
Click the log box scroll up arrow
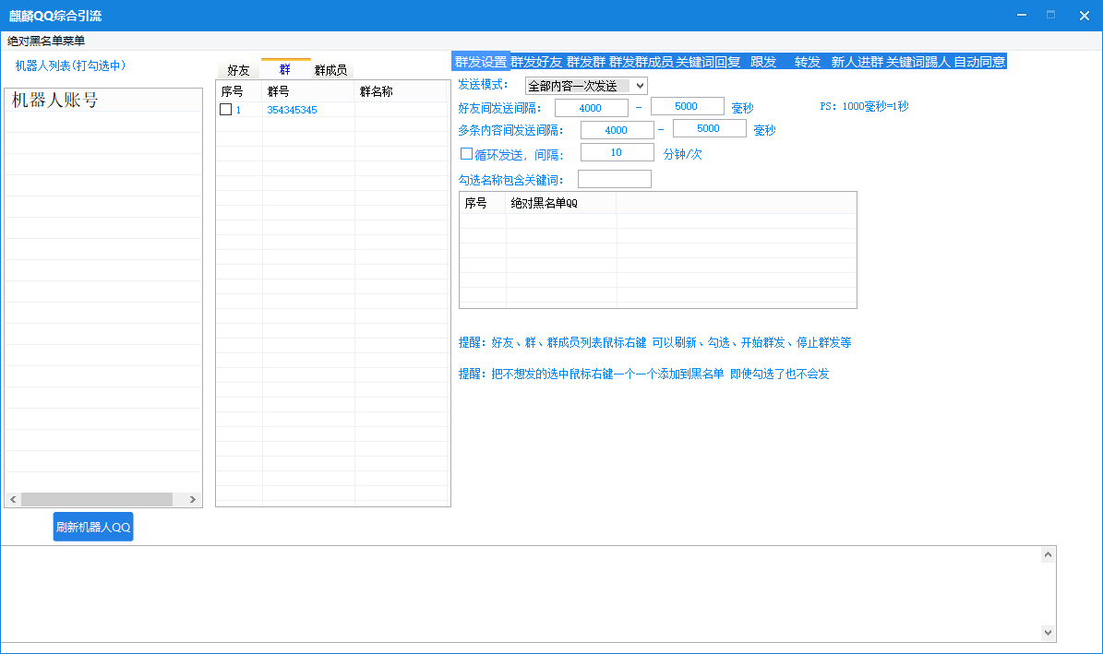[x=1049, y=555]
